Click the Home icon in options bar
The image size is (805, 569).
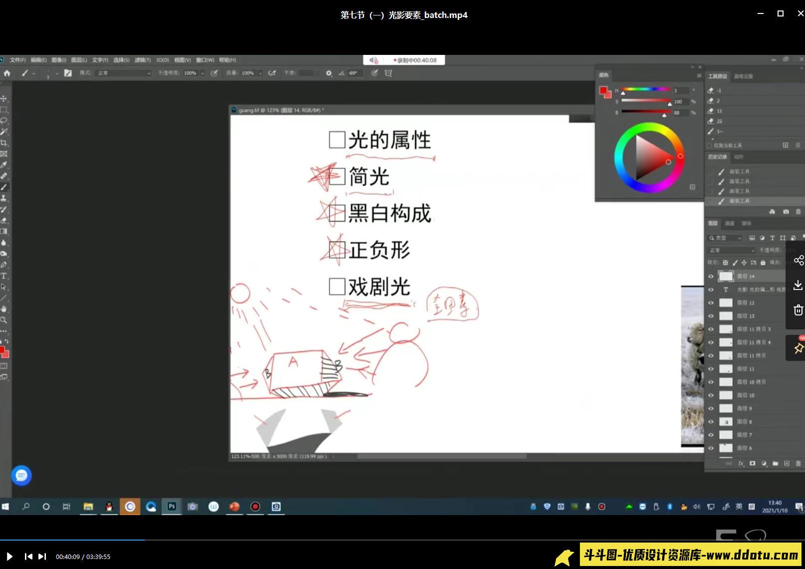click(x=7, y=73)
